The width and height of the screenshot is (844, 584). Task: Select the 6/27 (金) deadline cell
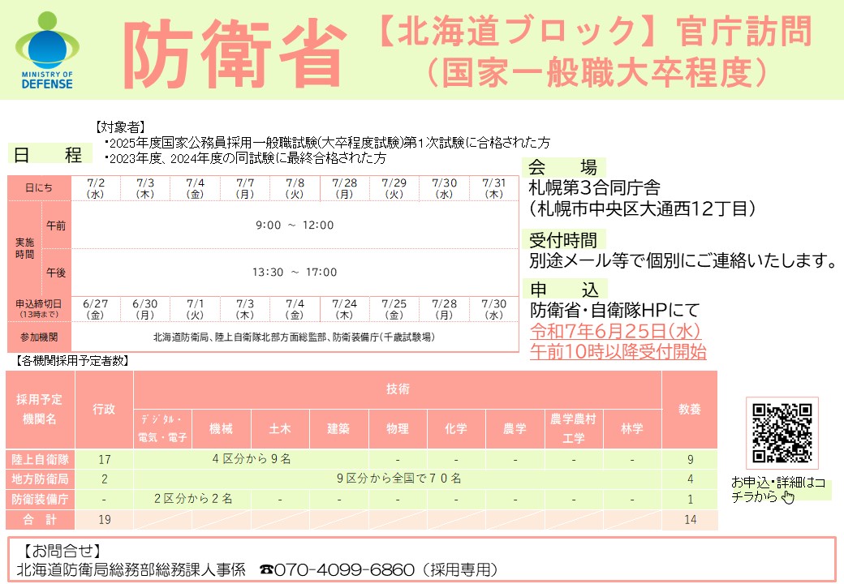[96, 309]
